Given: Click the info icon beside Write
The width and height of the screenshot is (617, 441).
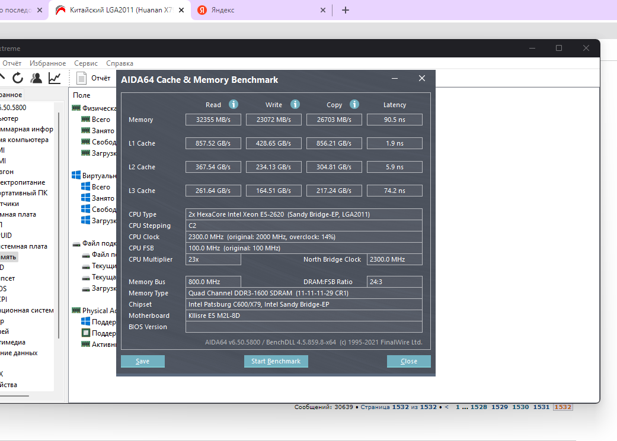Looking at the screenshot, I should (295, 104).
